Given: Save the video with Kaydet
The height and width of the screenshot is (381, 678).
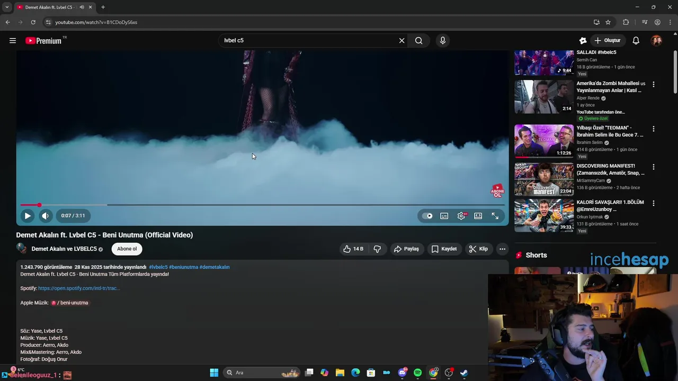Looking at the screenshot, I should pyautogui.click(x=444, y=249).
